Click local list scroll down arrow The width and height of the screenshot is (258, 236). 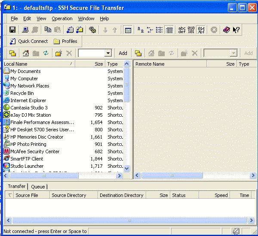pos(126,168)
